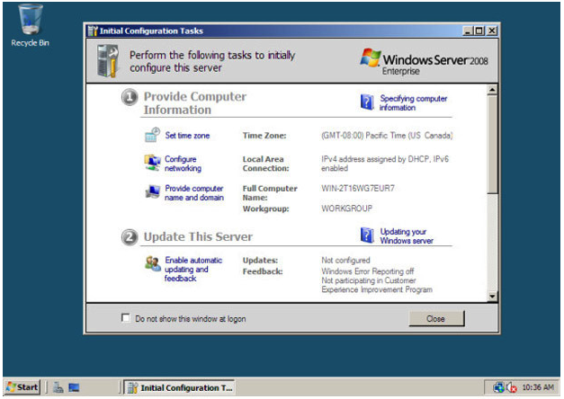The height and width of the screenshot is (399, 564).
Task: Click Perform the following tasks header text
Action: point(212,61)
